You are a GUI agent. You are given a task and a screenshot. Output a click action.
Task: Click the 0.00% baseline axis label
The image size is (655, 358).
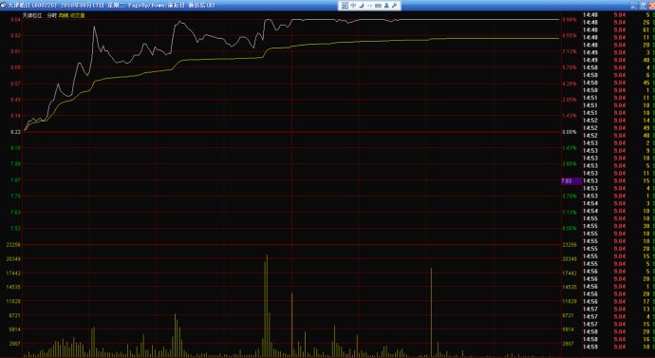tap(570, 132)
